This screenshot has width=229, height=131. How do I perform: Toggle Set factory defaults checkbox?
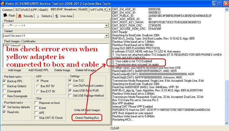pyautogui.click(x=4, y=107)
